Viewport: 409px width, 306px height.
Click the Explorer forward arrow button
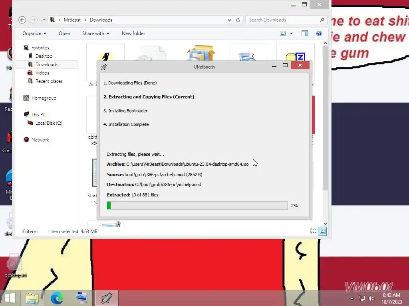[x=34, y=20]
